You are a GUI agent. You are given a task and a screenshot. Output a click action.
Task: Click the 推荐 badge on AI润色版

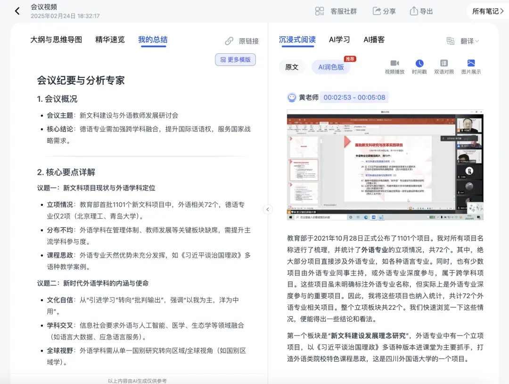(x=350, y=59)
